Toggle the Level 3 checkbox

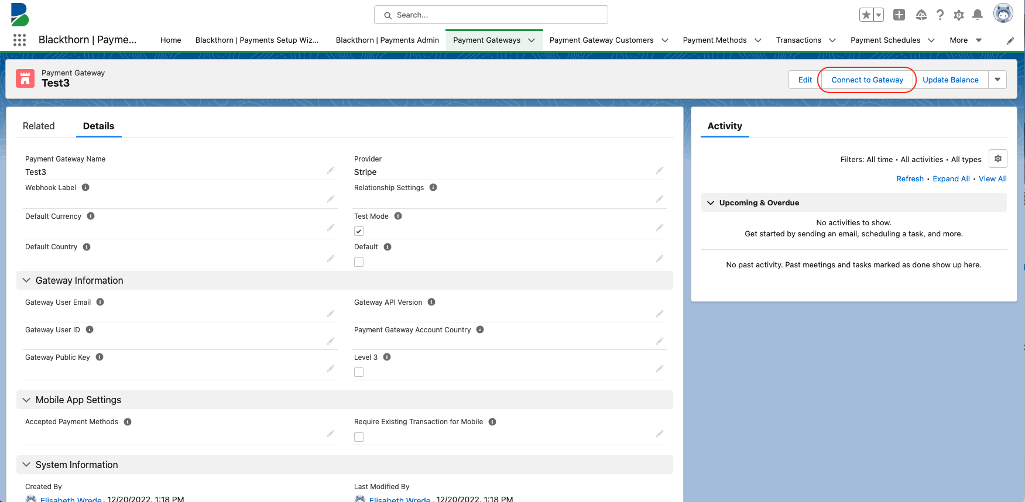click(x=359, y=372)
